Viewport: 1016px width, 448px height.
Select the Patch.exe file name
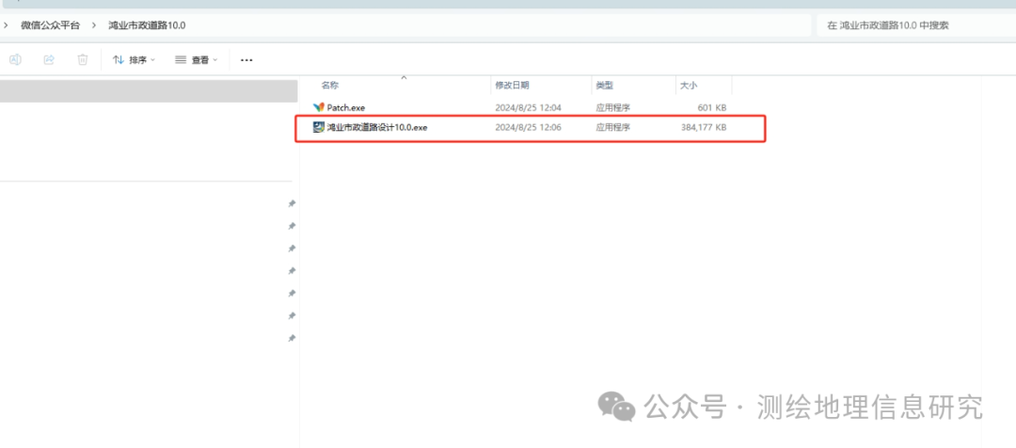click(346, 107)
